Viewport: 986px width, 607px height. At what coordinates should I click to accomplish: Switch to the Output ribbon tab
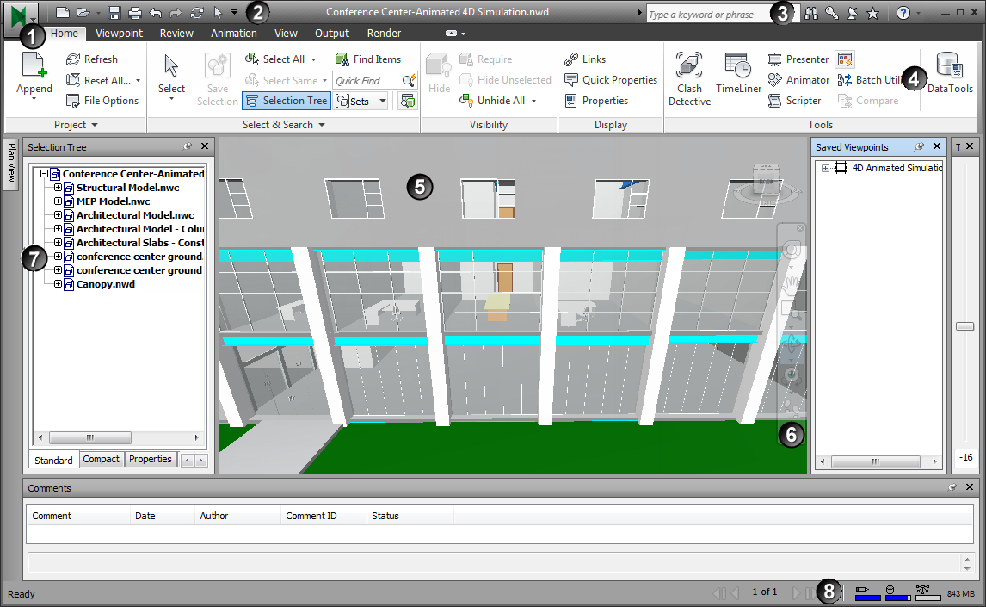pyautogui.click(x=331, y=34)
